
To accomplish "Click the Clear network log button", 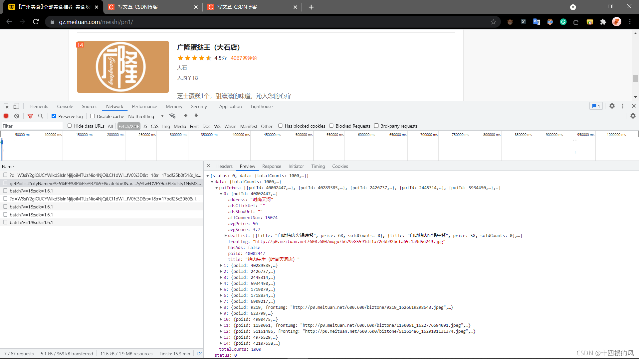I will 17,116.
